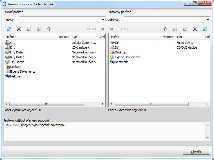The height and width of the screenshot is (160, 214).
Task: Select remote C:\ fixed drive icon
Action: [112, 43]
